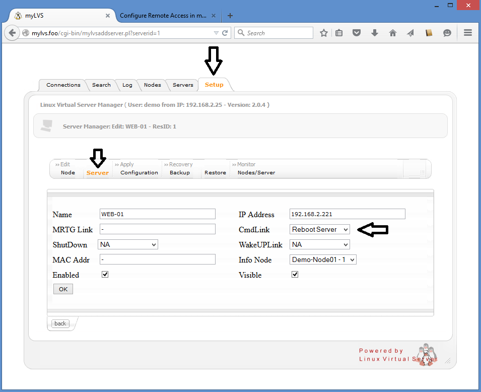481x392 pixels.
Task: Click the browser back arrow button
Action: pos(12,33)
